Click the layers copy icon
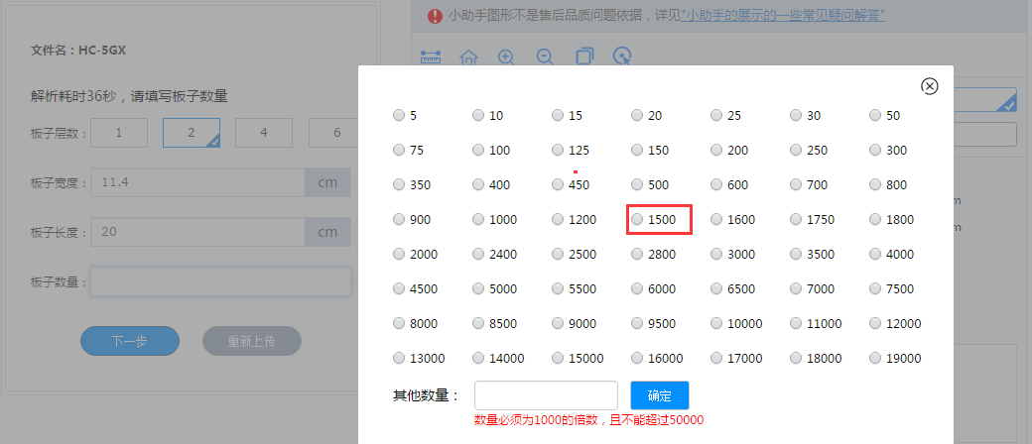The image size is (1032, 444). click(x=584, y=56)
